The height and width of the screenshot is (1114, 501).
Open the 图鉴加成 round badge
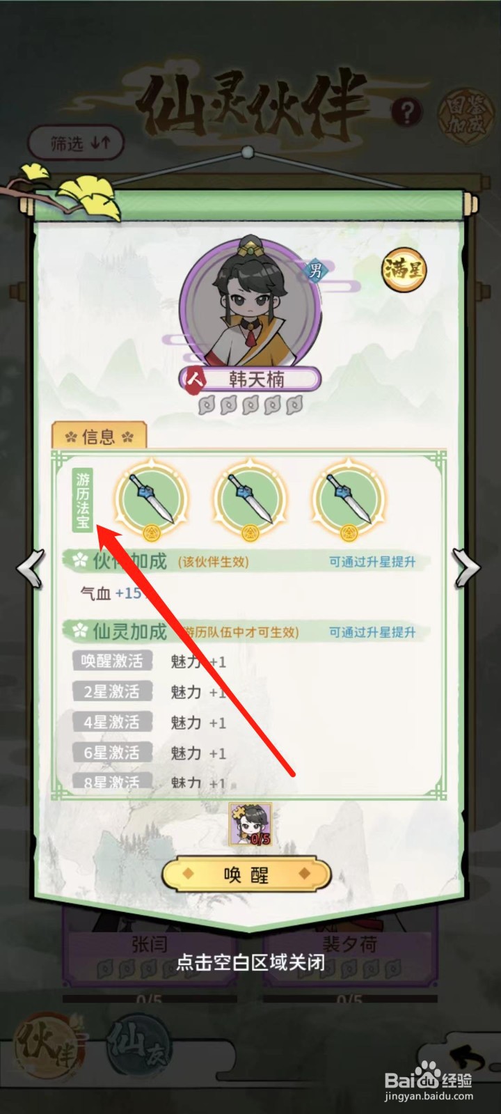pos(464,113)
